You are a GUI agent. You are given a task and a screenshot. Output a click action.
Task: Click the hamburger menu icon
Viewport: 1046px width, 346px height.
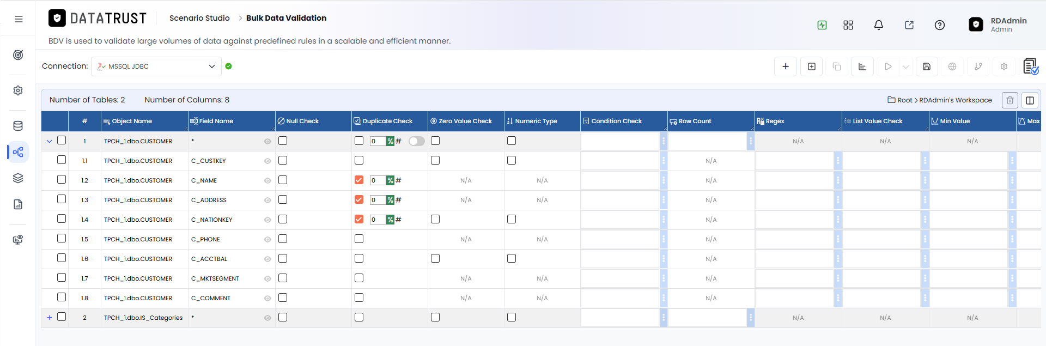(19, 19)
